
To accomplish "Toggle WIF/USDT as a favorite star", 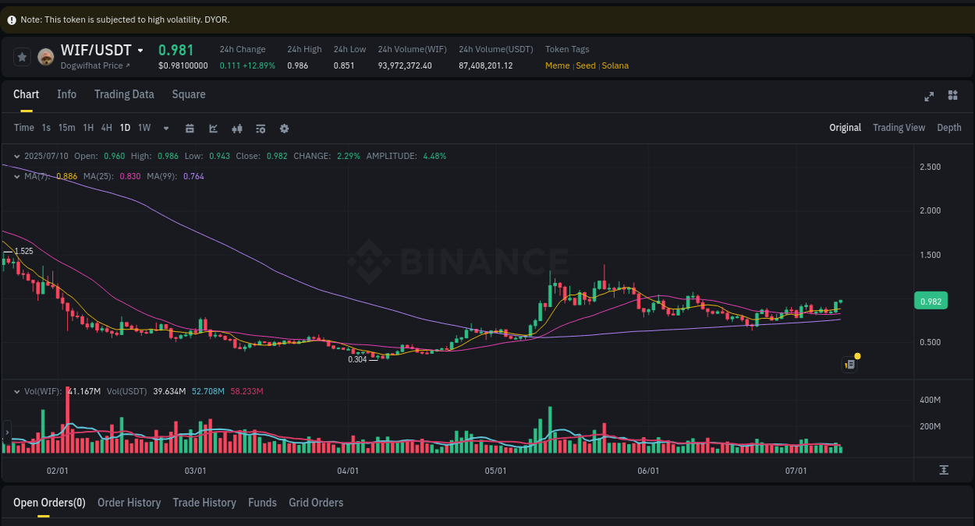I will (22, 56).
